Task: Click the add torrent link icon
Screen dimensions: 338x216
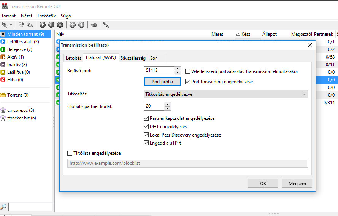Action: click(30, 25)
